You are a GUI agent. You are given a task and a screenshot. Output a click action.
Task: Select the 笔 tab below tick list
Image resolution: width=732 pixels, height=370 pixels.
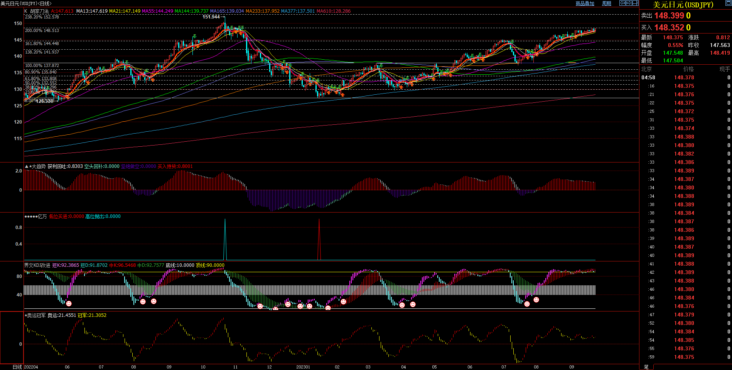coord(646,367)
